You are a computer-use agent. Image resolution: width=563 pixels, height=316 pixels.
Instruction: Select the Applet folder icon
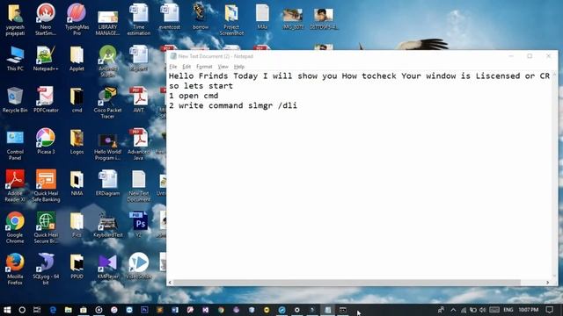pyautogui.click(x=77, y=59)
